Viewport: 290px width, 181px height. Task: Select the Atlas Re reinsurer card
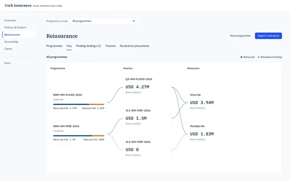(x=209, y=103)
